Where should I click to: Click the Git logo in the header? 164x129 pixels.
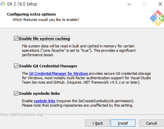coord(157,18)
